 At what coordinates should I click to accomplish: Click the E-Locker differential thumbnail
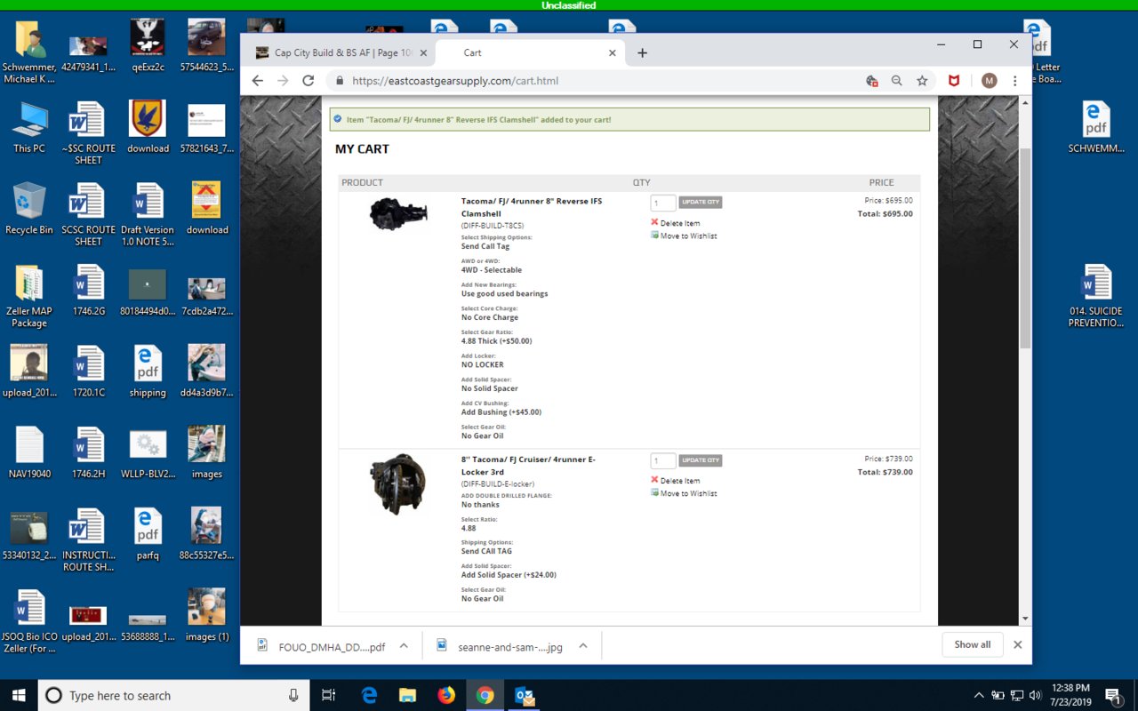398,484
